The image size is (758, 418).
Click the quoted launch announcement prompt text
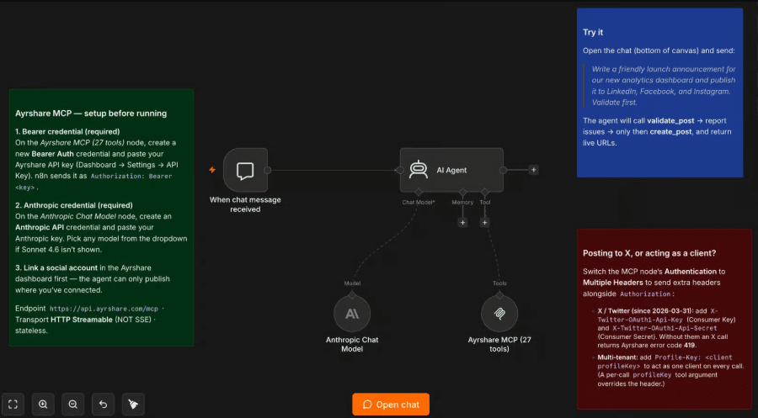[664, 86]
